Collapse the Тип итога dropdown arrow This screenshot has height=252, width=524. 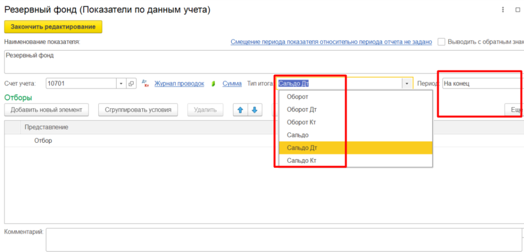click(x=407, y=83)
